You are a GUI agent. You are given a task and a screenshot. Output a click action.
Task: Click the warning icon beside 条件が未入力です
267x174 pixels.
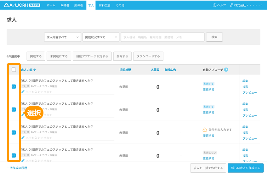tap(205, 130)
